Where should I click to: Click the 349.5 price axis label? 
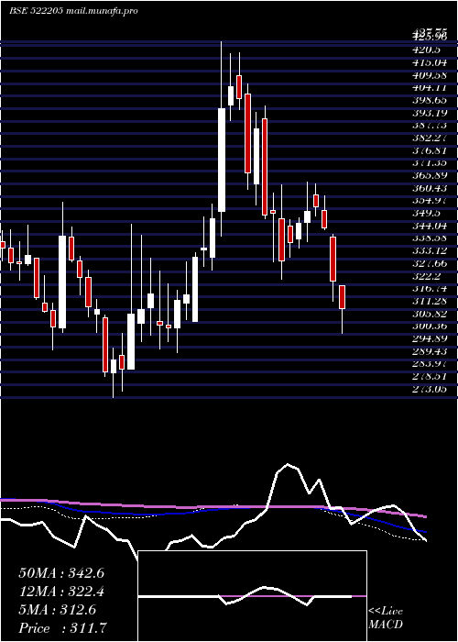427,214
